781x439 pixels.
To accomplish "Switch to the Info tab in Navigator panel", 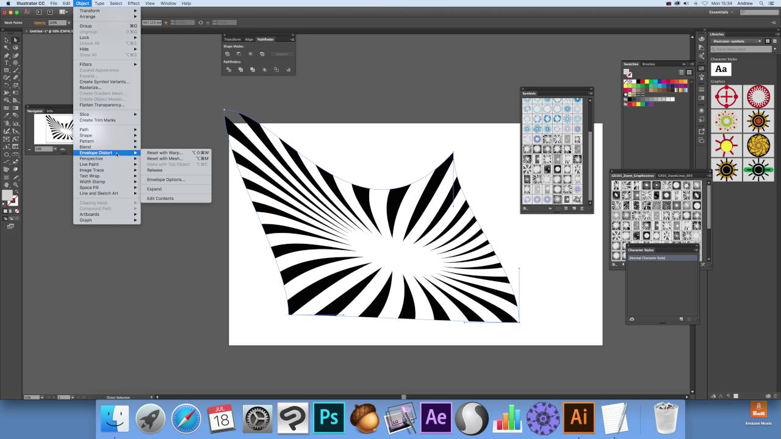I will pos(50,111).
